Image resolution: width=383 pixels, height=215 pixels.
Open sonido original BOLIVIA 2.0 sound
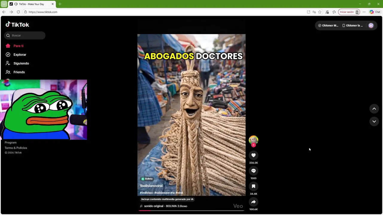[x=163, y=206]
